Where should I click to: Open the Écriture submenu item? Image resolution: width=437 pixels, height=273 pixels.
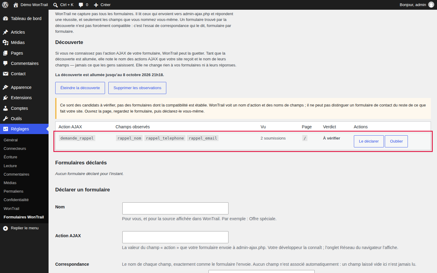point(10,157)
